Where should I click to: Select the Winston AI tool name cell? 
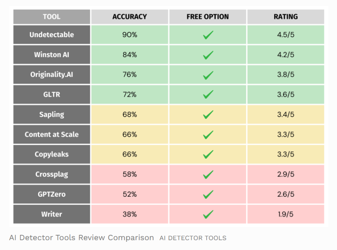pyautogui.click(x=52, y=55)
